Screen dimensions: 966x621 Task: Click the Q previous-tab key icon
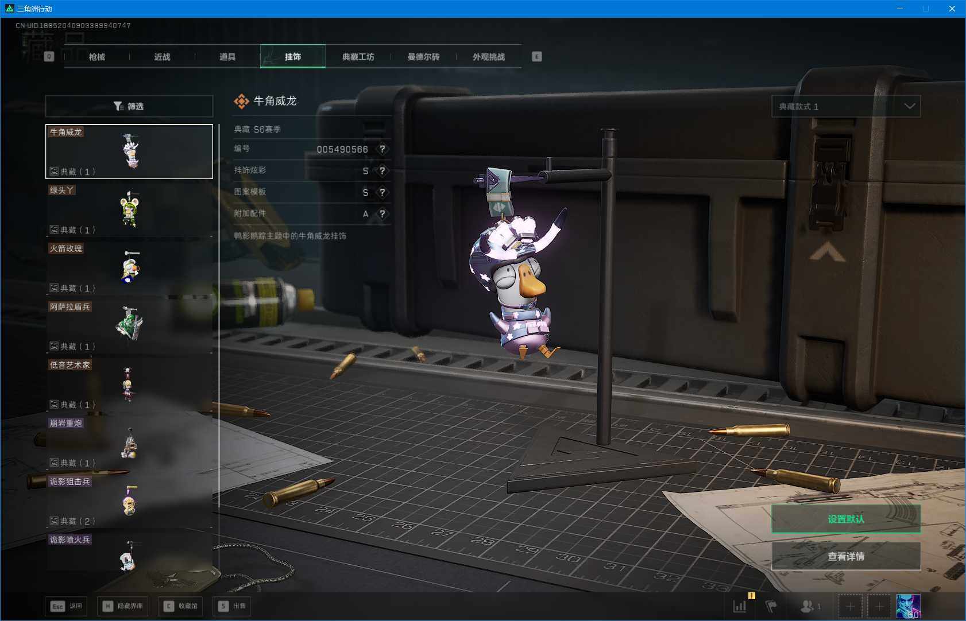pos(49,56)
